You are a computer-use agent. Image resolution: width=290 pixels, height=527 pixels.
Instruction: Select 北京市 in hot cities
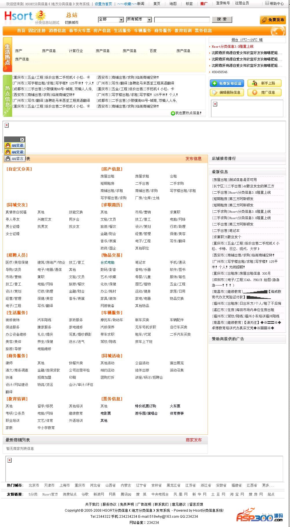34,485
